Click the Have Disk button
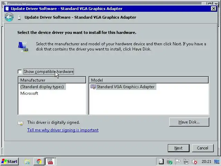The width and height of the screenshot is (221, 166). coord(189,122)
